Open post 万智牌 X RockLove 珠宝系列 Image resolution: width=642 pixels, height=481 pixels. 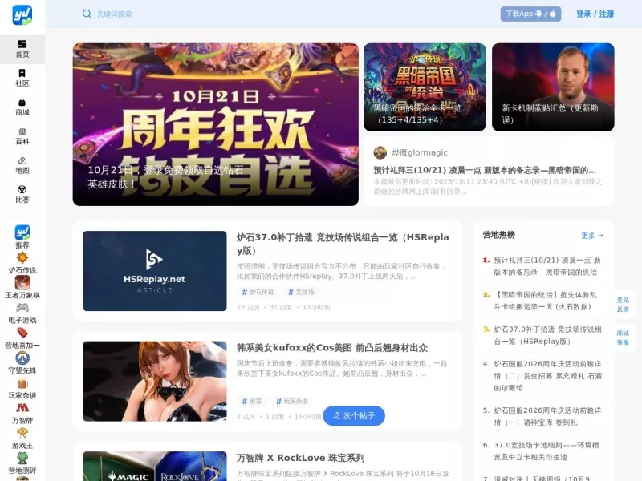pos(300,458)
